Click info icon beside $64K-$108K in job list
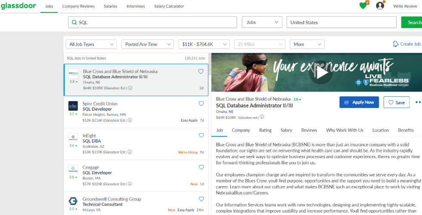This screenshot has height=215, width=422. 130,88
